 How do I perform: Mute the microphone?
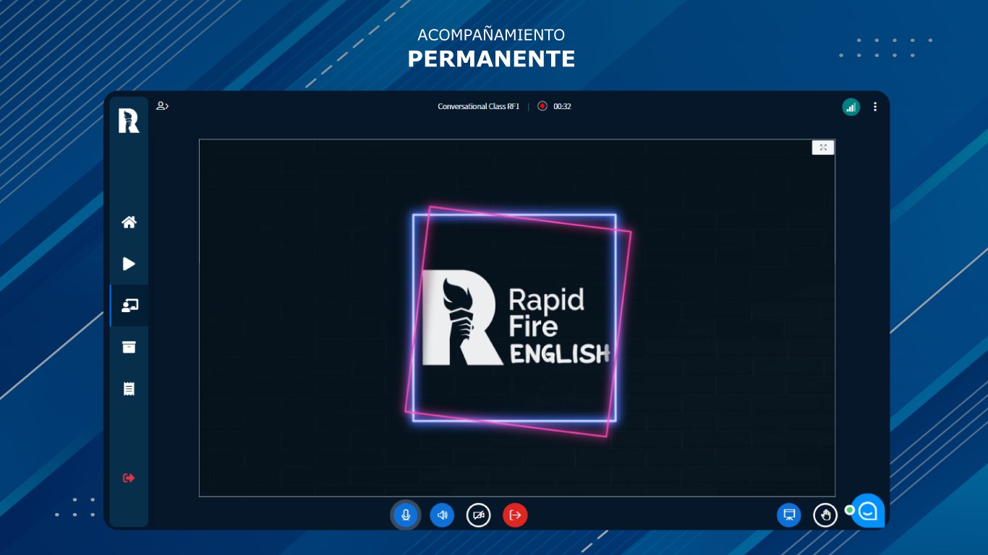pos(406,515)
